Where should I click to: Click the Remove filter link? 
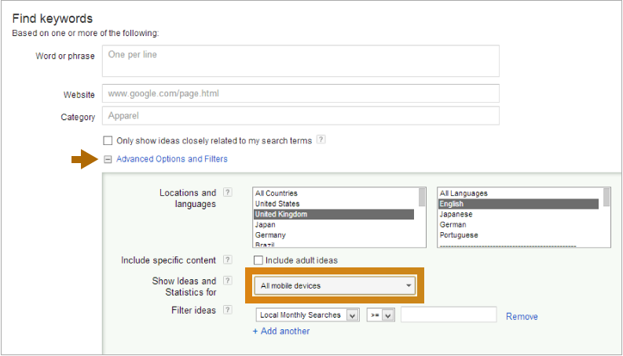pyautogui.click(x=522, y=316)
